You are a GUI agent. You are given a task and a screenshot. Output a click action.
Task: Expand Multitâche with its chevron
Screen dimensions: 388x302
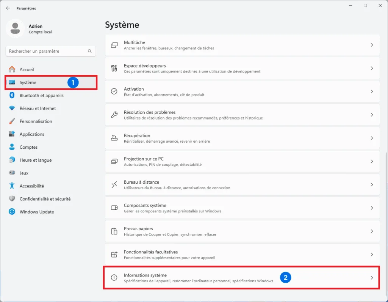tap(372, 45)
